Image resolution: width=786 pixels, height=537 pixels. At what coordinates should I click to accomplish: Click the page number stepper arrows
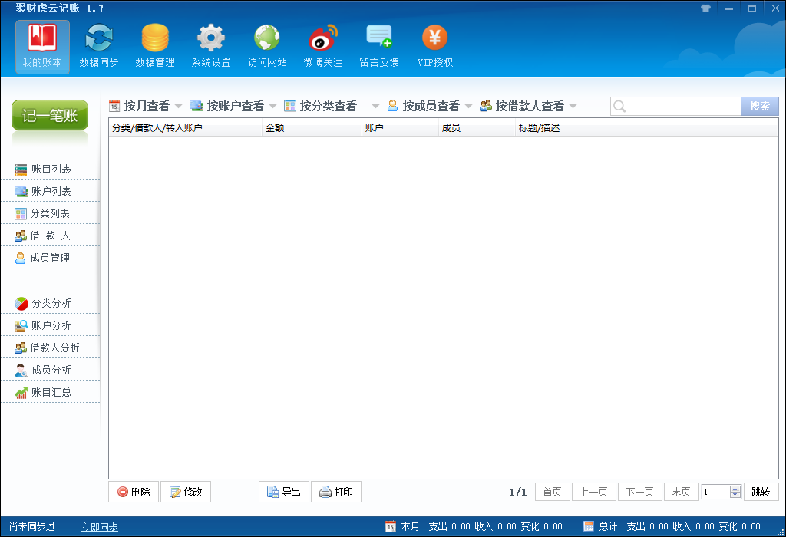(735, 491)
